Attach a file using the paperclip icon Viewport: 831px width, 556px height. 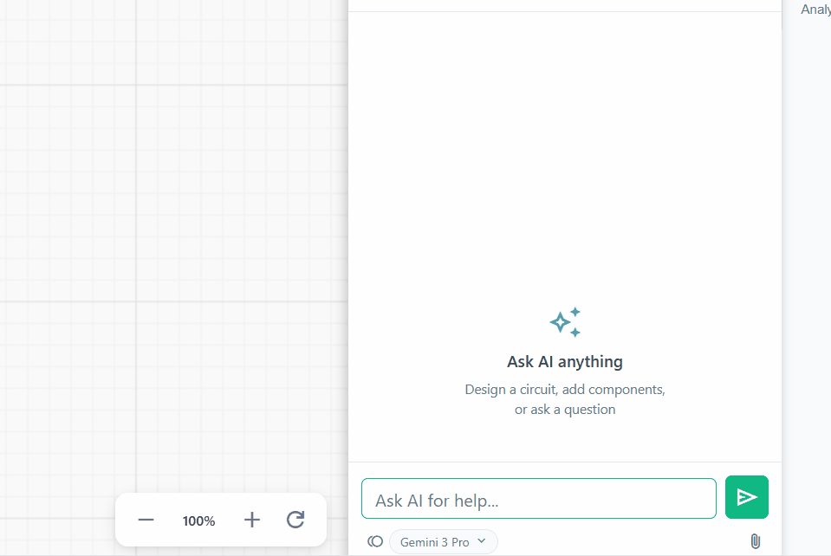coord(755,541)
